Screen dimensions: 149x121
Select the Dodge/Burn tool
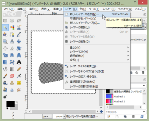[x=5, y=97]
